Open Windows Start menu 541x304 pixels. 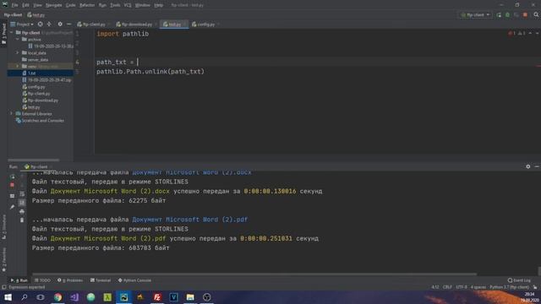click(8, 297)
